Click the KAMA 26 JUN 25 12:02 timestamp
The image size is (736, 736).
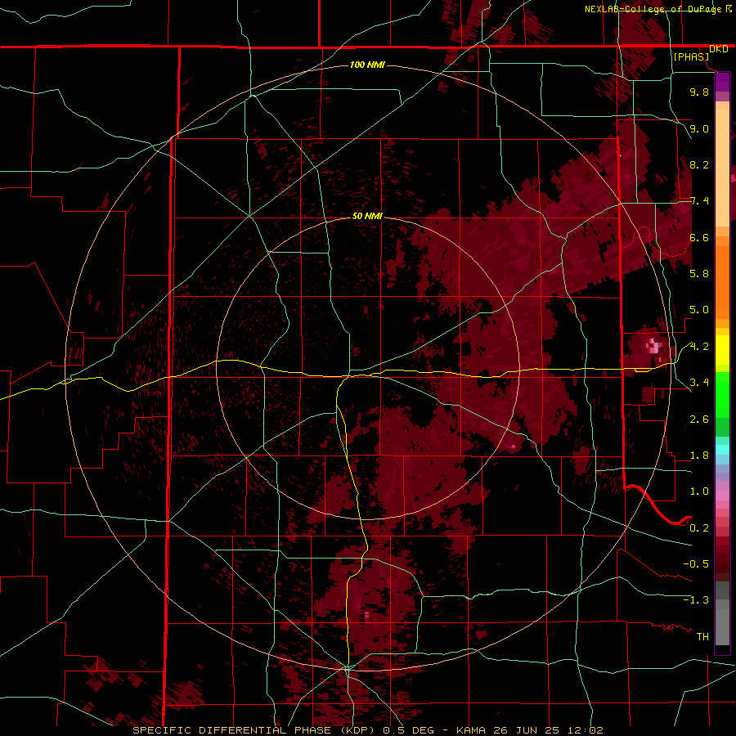(x=529, y=730)
